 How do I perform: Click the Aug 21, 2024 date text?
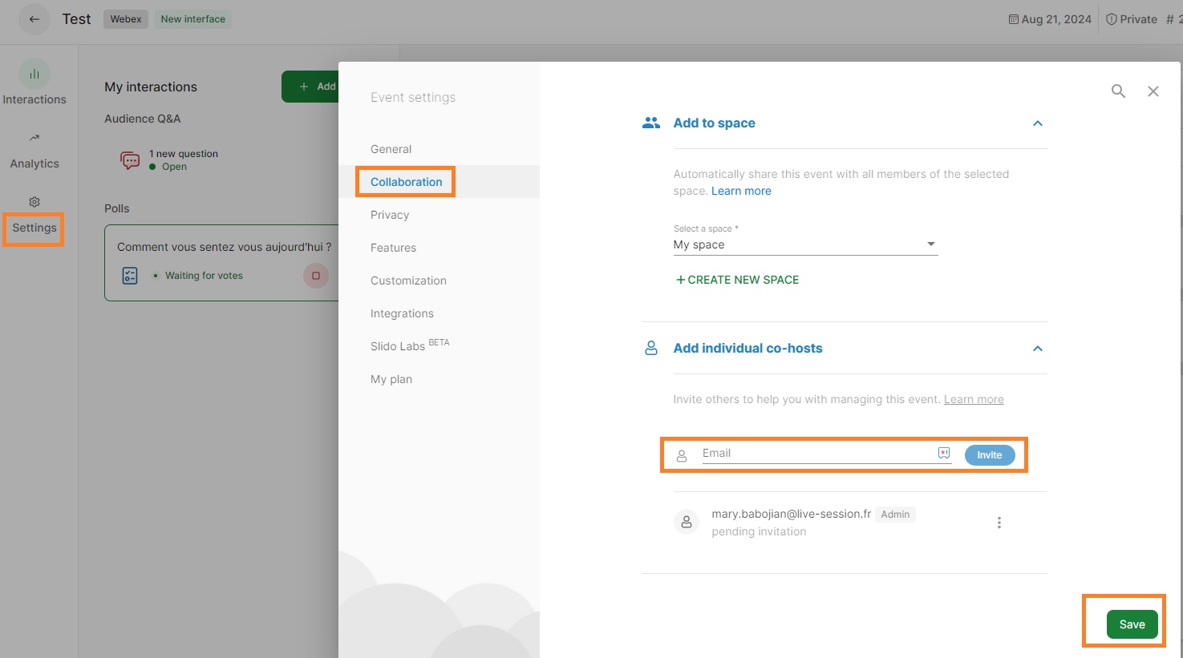[x=1056, y=19]
